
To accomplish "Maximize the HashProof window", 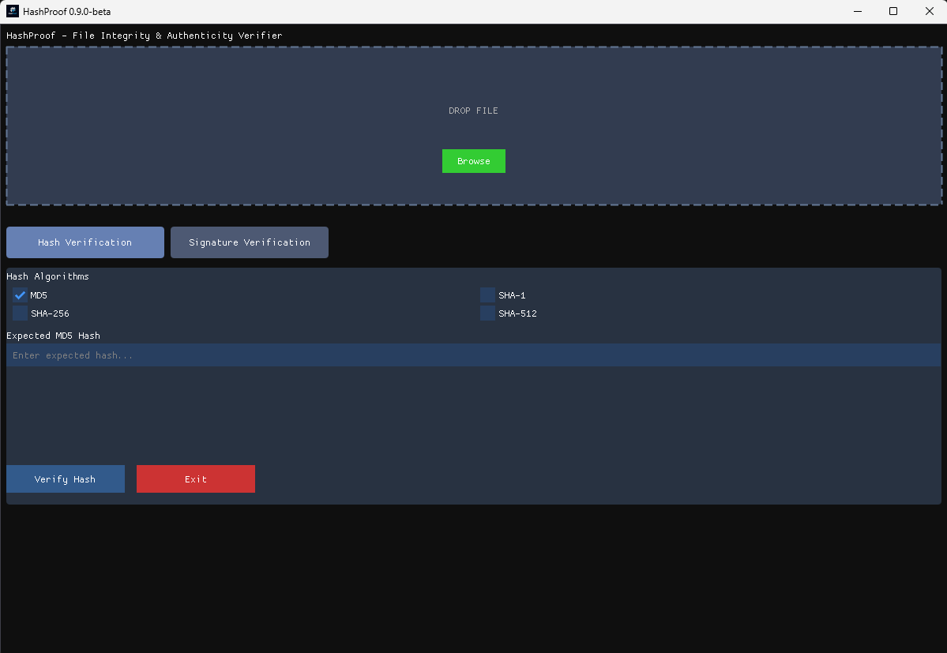I will (x=893, y=11).
